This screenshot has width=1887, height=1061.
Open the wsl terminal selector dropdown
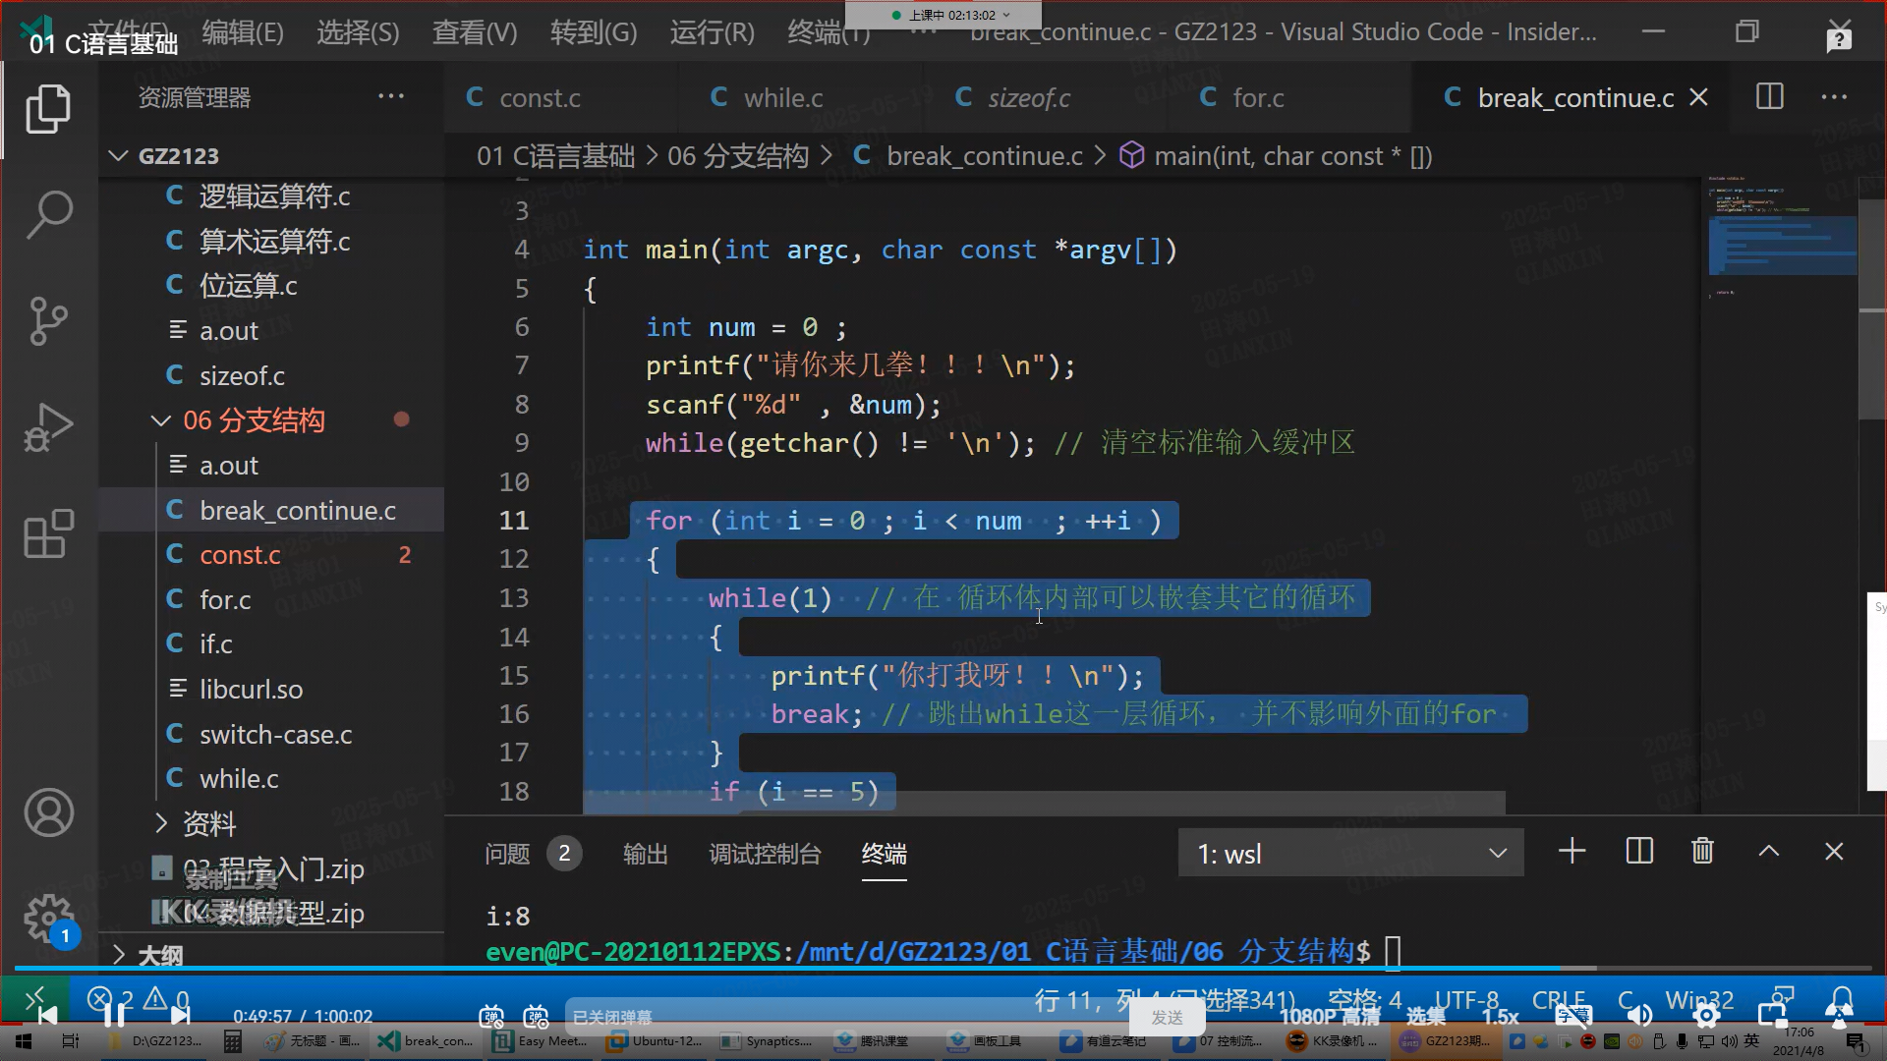click(x=1350, y=853)
